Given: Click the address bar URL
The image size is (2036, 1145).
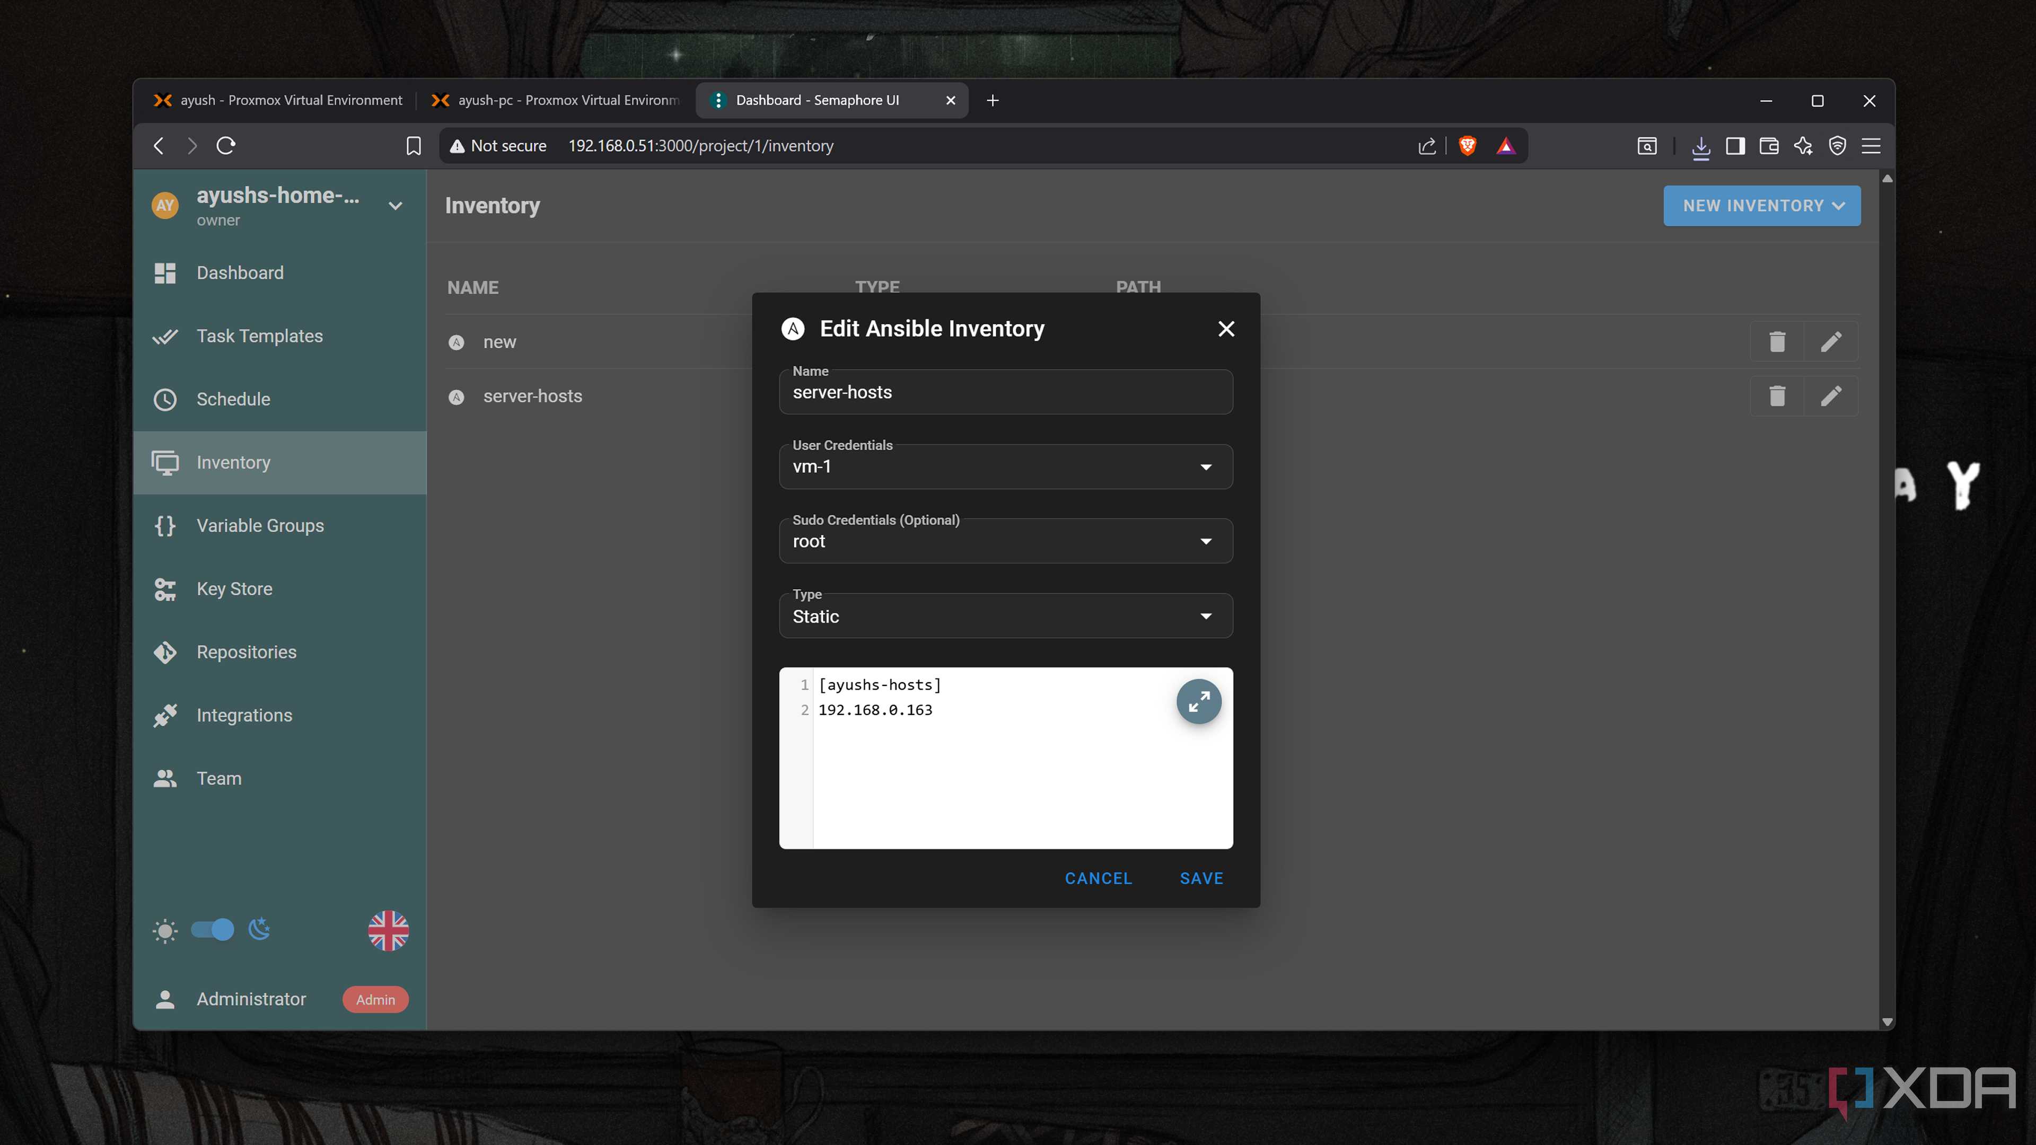Looking at the screenshot, I should [700, 145].
